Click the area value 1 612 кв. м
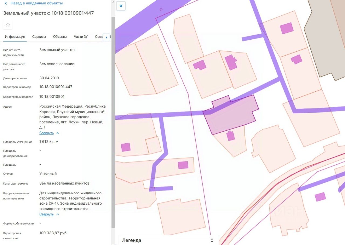This screenshot has width=345, height=245. (49, 142)
